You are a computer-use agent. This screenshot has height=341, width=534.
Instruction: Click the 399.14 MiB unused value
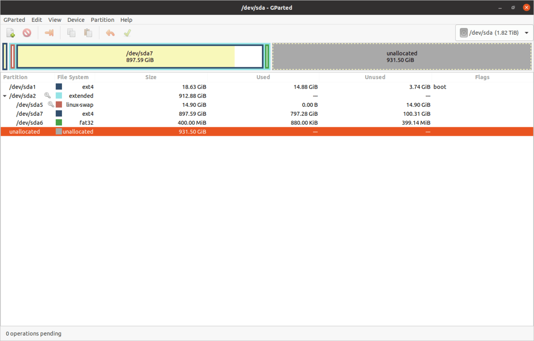[x=416, y=122]
